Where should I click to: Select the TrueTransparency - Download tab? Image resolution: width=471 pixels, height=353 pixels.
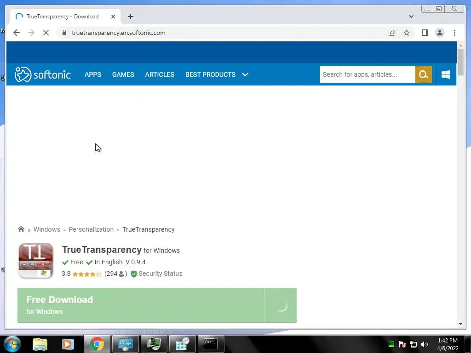click(x=65, y=17)
